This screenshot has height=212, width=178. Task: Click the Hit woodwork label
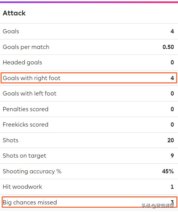coord(22,187)
